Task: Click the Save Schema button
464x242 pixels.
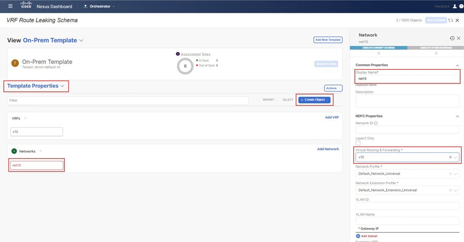Action: pos(436,20)
